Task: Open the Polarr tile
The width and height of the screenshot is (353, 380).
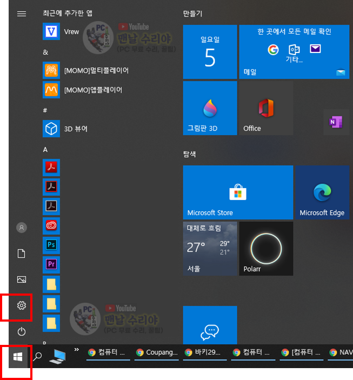Action: (266, 249)
